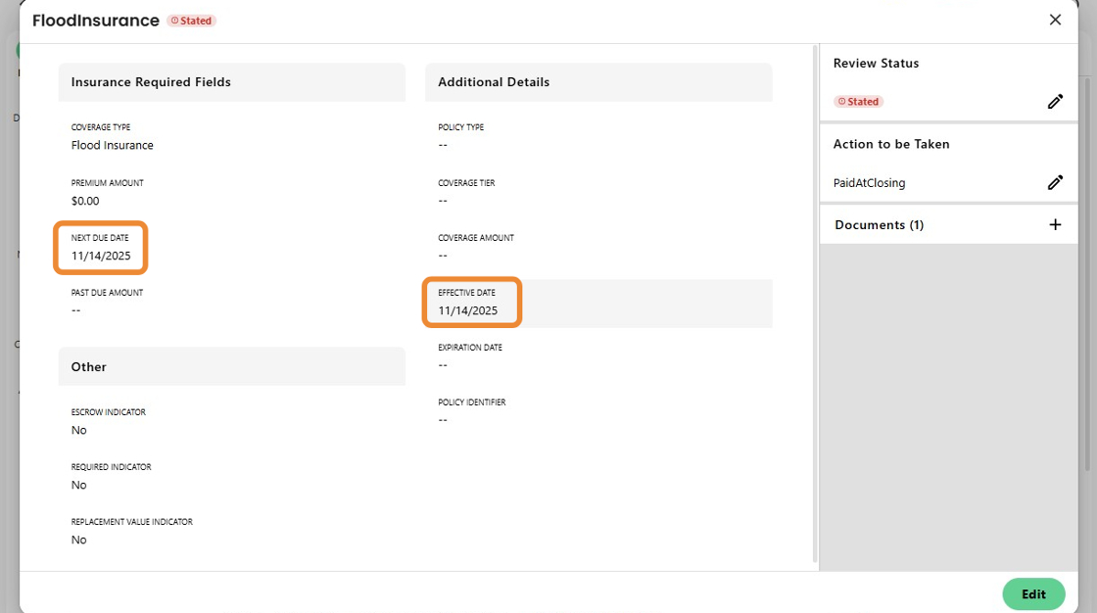Add a document using the plus icon
The height and width of the screenshot is (613, 1097).
coord(1055,224)
